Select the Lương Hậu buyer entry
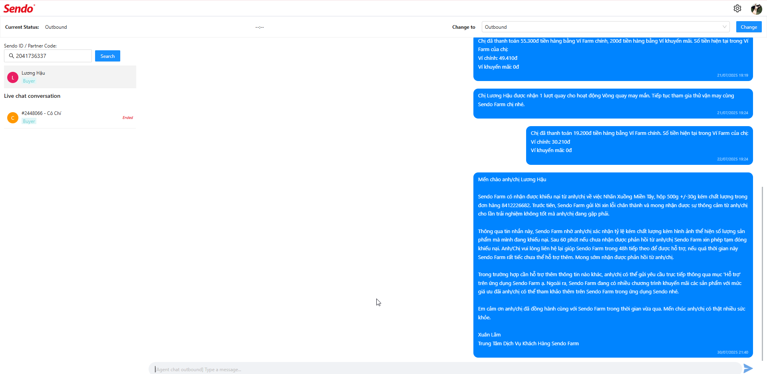Image resolution: width=767 pixels, height=374 pixels. pos(70,77)
